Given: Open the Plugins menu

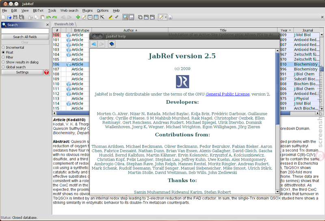Looking at the screenshot, I should tap(87, 11).
